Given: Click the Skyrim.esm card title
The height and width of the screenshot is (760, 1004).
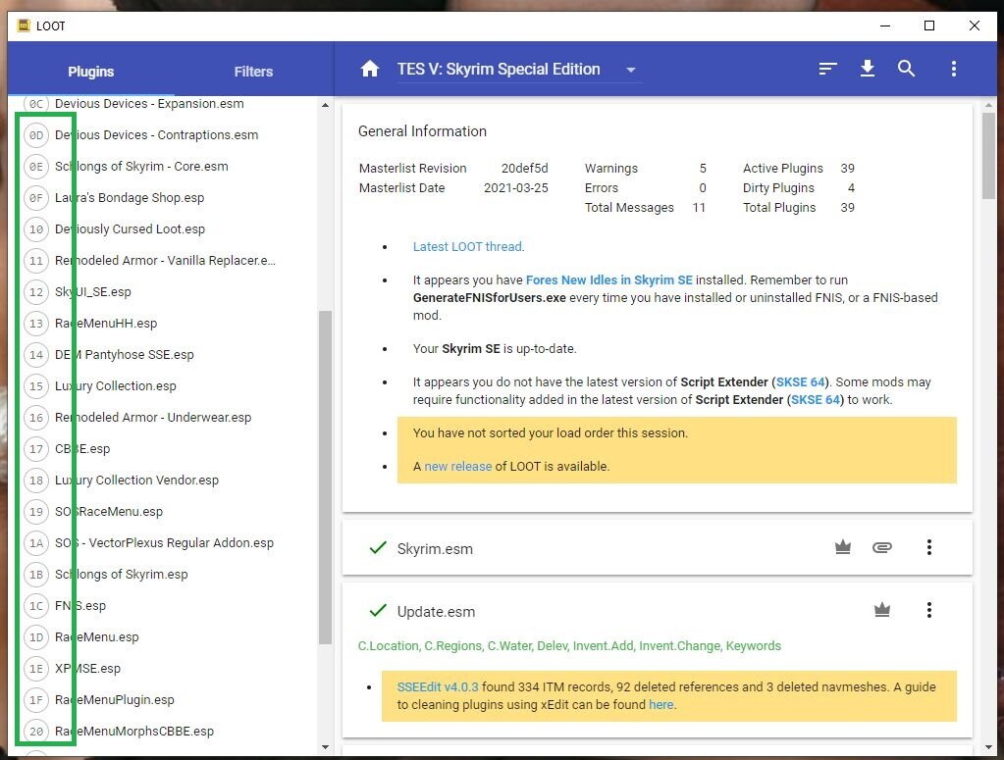Looking at the screenshot, I should coord(435,549).
